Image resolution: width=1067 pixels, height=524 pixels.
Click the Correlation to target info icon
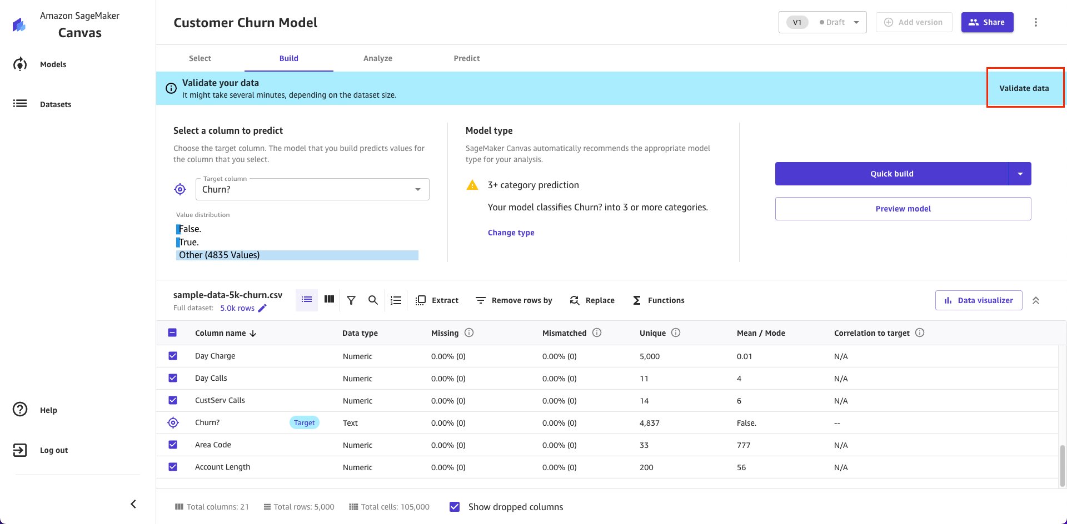pos(920,332)
